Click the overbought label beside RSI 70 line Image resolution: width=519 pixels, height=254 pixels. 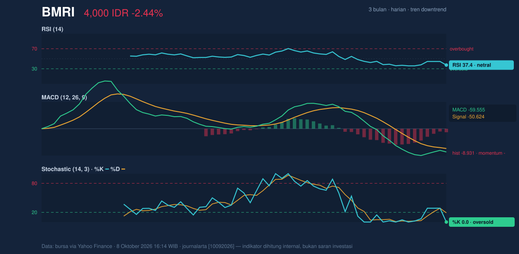coord(461,49)
